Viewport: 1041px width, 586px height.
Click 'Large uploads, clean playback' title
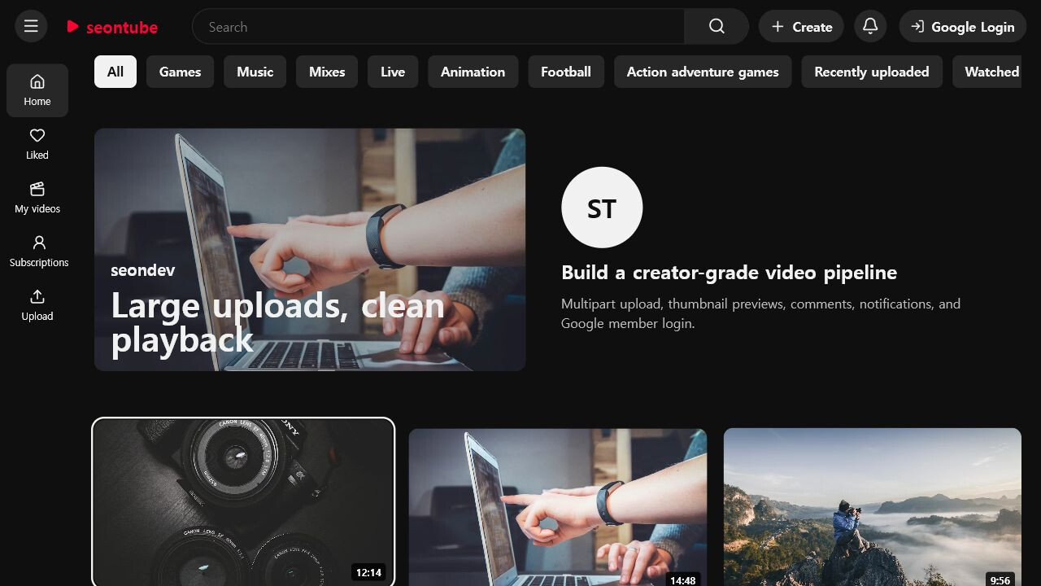[277, 323]
